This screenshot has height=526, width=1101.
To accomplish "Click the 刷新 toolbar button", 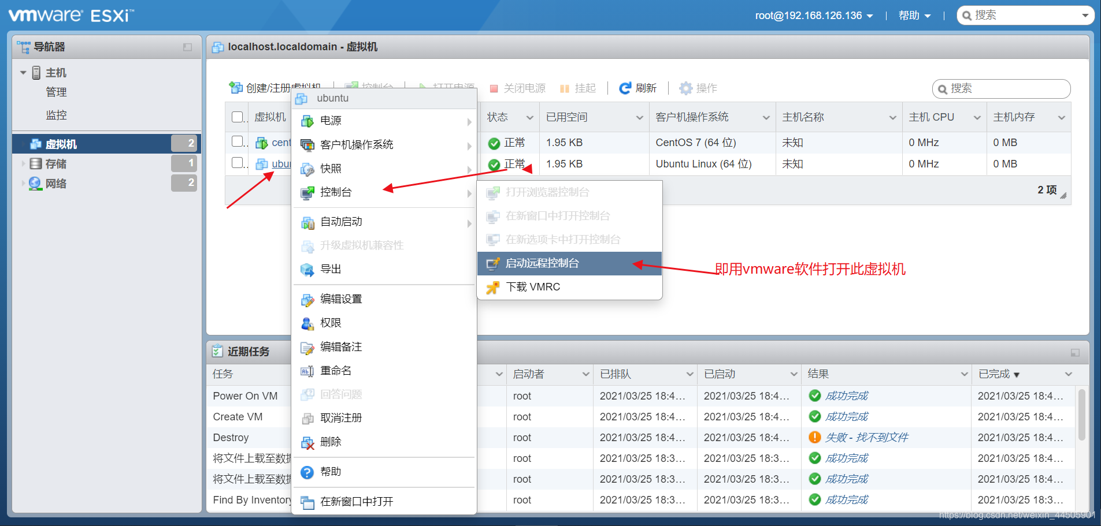I will click(x=637, y=88).
